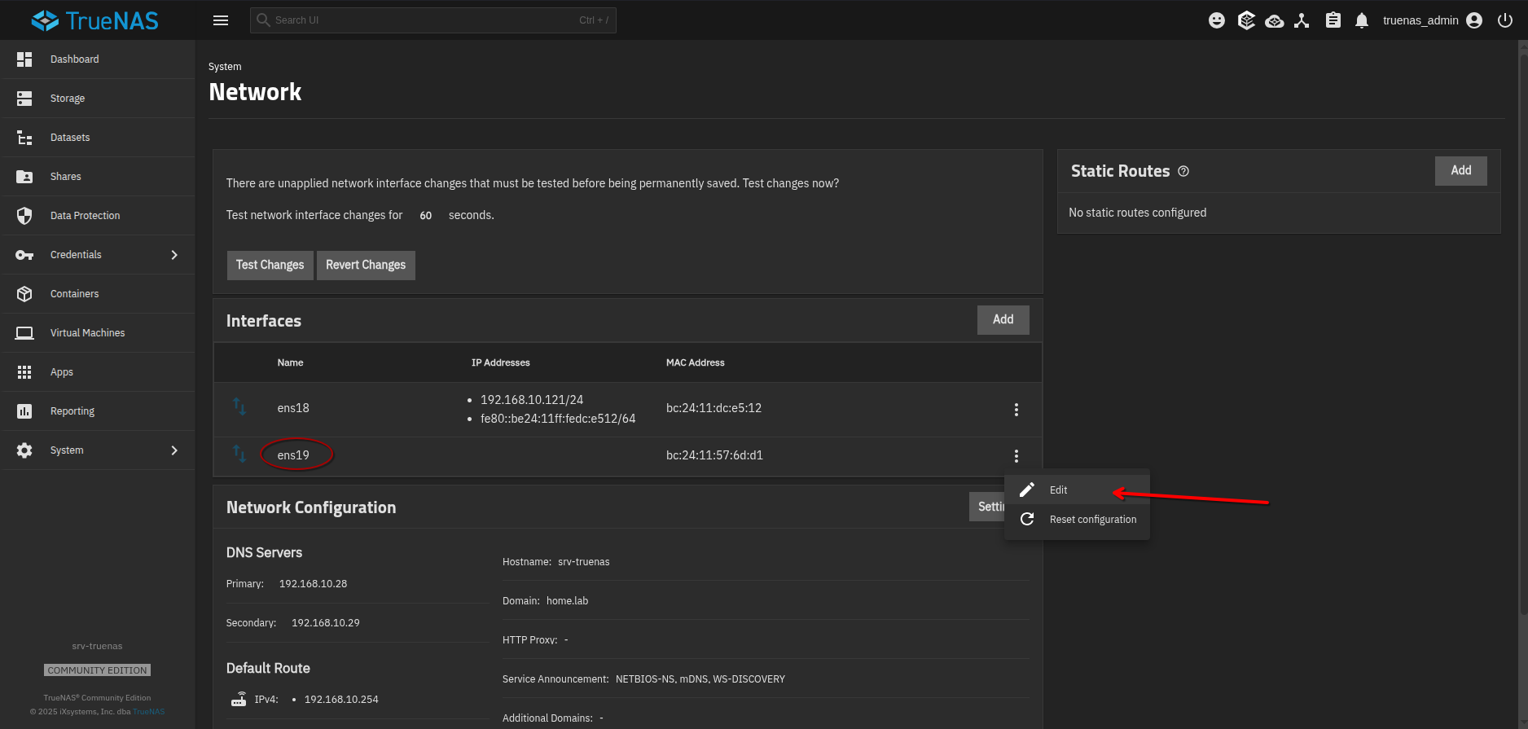Click MAC address bc:24:11:dc:e5:12
This screenshot has height=729, width=1528.
click(x=714, y=408)
